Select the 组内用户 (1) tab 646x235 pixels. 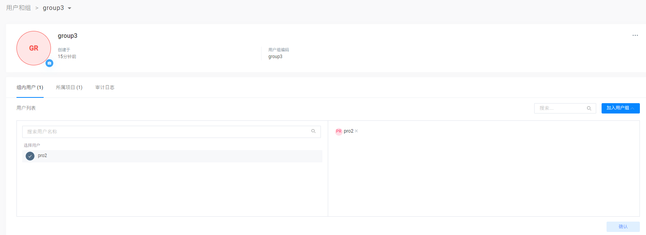pos(30,88)
